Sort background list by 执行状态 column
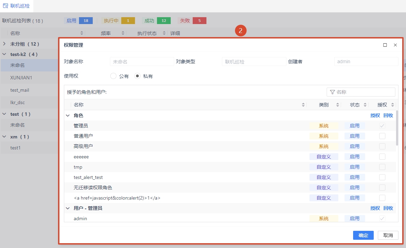Screen dimensions: 406x248 click(164, 33)
